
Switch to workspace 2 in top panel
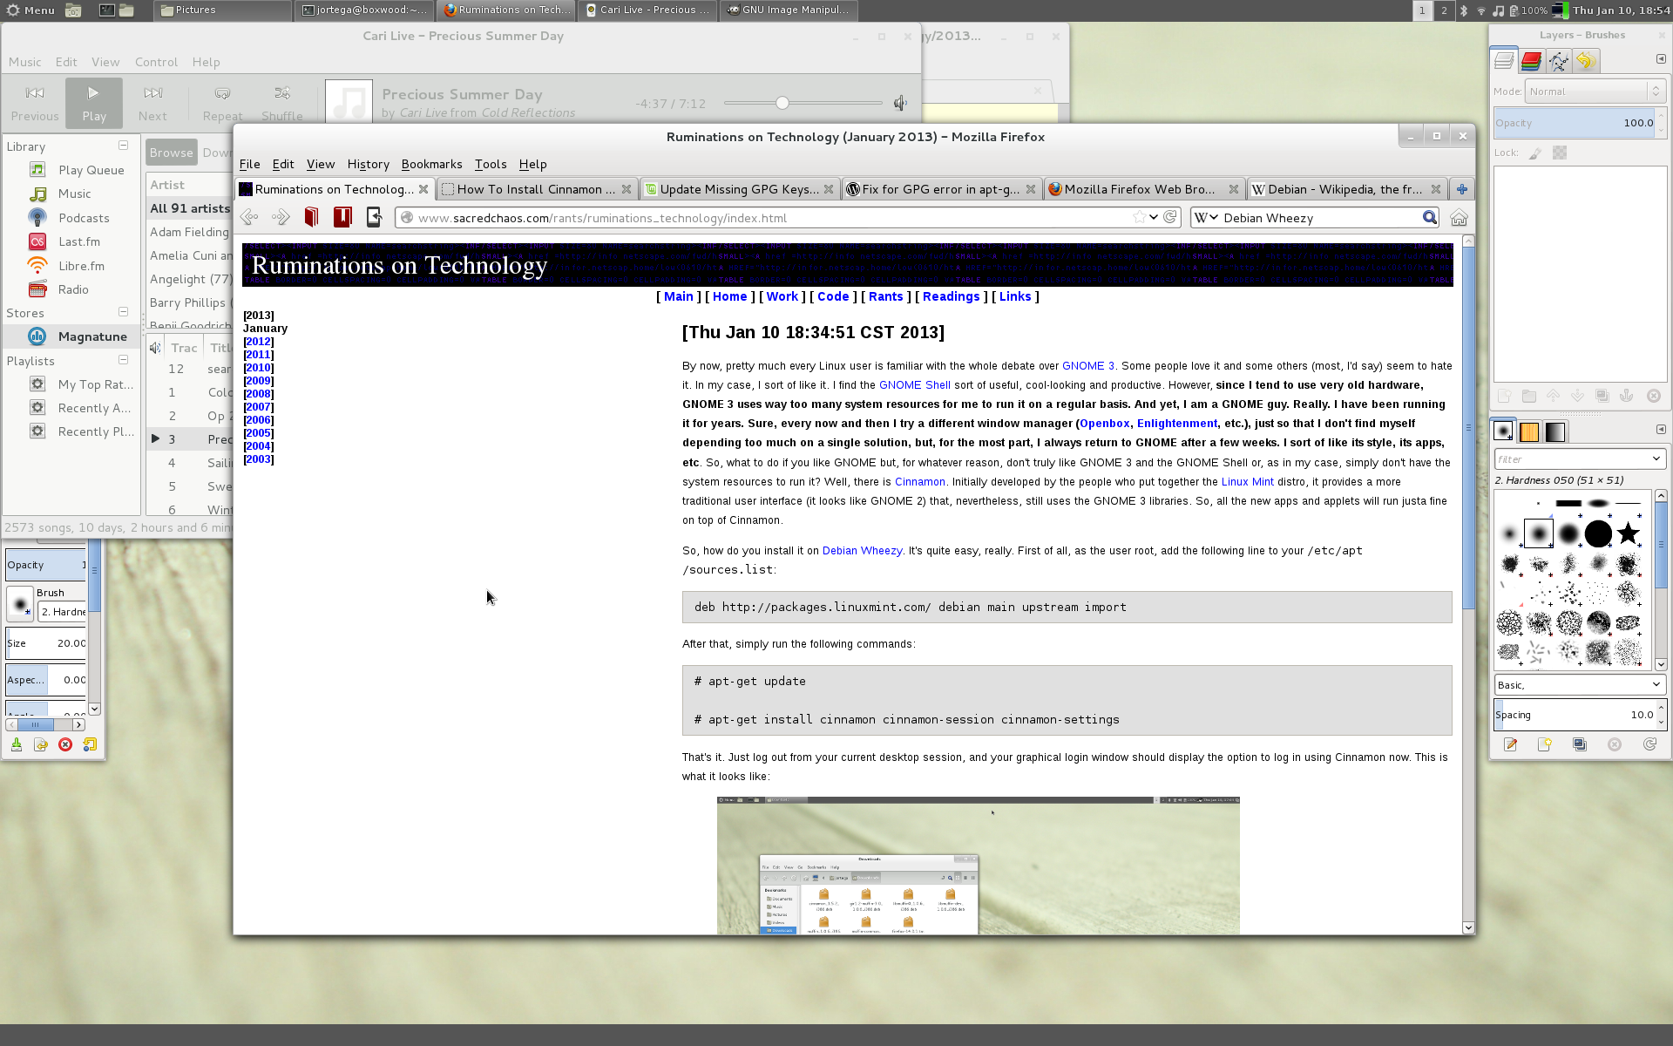[1444, 10]
